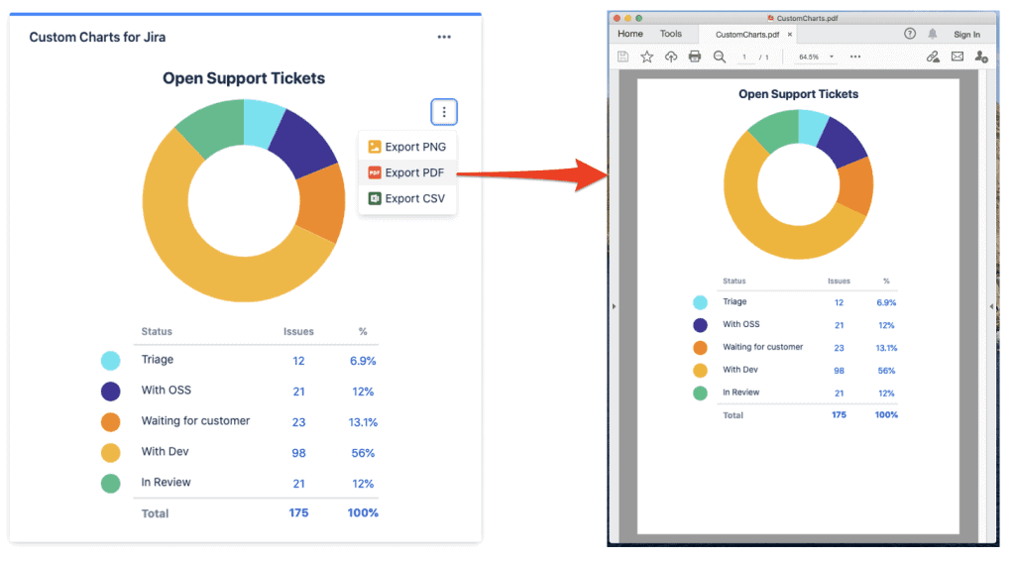Screen dimensions: 1015x561
Task: Open the Custom Charts gadget ellipsis menu
Action: pos(444,38)
